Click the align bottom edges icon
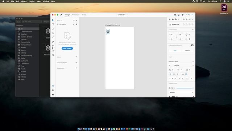Viewport: 232px width, 131px height. click(176, 19)
